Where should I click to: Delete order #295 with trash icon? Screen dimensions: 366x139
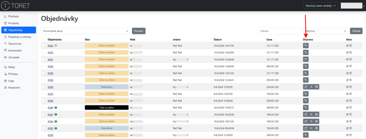point(351,94)
